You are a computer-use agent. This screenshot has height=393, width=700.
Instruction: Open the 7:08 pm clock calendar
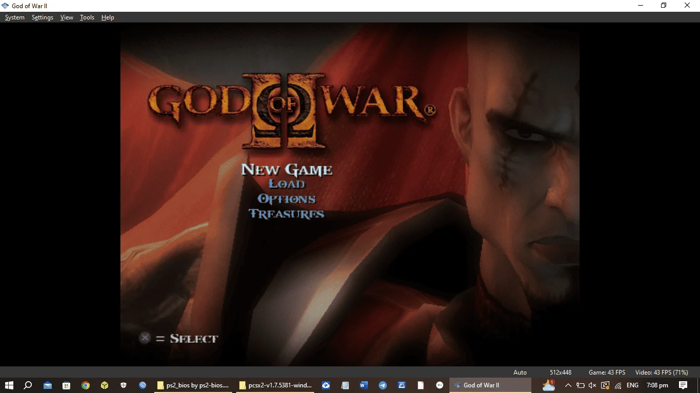[657, 385]
